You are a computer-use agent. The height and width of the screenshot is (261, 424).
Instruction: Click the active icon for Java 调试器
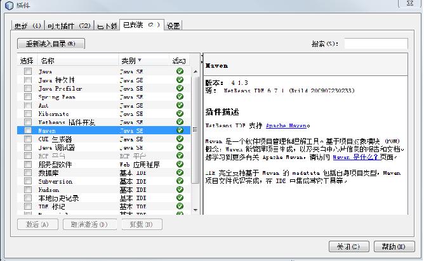click(180, 148)
